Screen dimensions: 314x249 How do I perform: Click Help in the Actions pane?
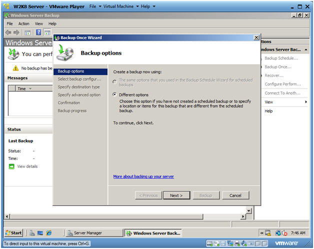click(x=268, y=111)
